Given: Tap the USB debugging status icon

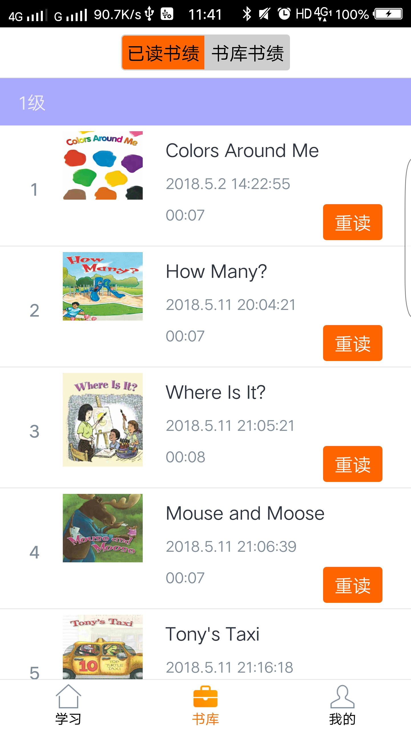Looking at the screenshot, I should [x=167, y=14].
